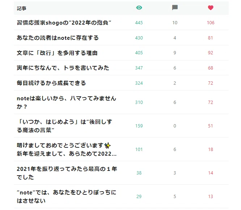Image resolution: width=241 pixels, height=210 pixels.
Task: Open article 「いつか、はじめよう」は"後回しする魔法の言葉"
Action: 64,126
